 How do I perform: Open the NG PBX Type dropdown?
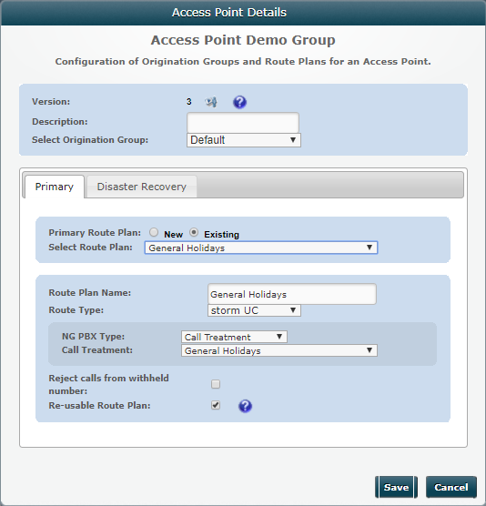234,337
